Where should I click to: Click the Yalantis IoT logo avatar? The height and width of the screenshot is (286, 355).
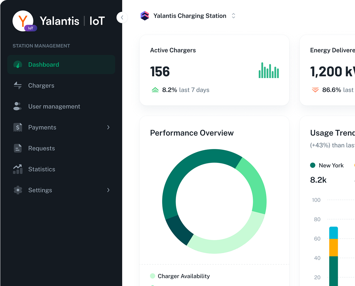point(23,21)
